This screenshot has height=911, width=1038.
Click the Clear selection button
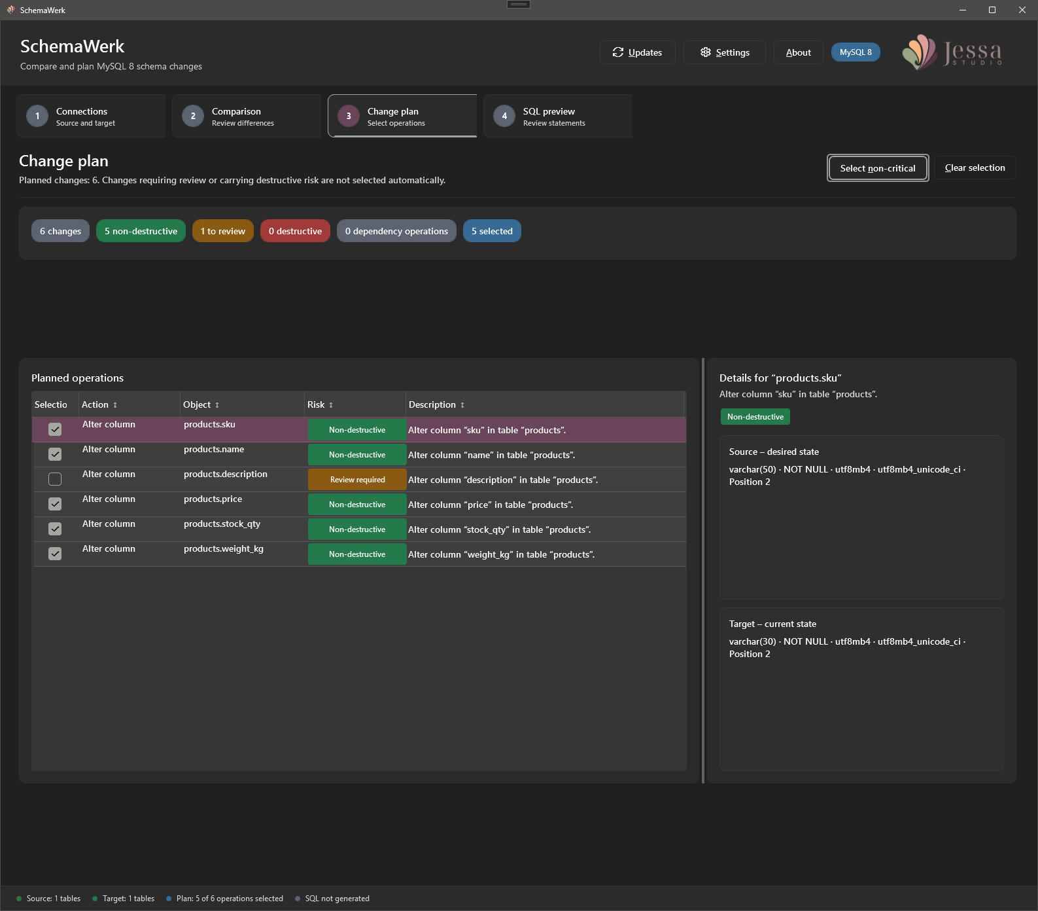(975, 168)
